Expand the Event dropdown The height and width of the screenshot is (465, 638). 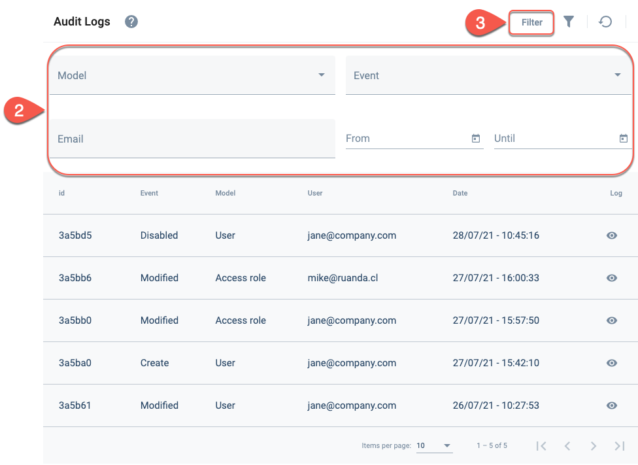tap(488, 75)
